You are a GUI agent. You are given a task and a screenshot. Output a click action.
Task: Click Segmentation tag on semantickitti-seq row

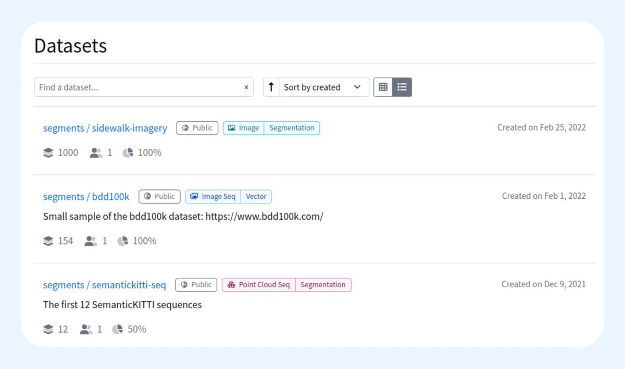click(323, 285)
